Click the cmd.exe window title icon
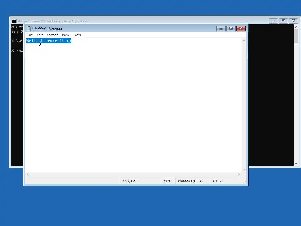 coord(14,21)
